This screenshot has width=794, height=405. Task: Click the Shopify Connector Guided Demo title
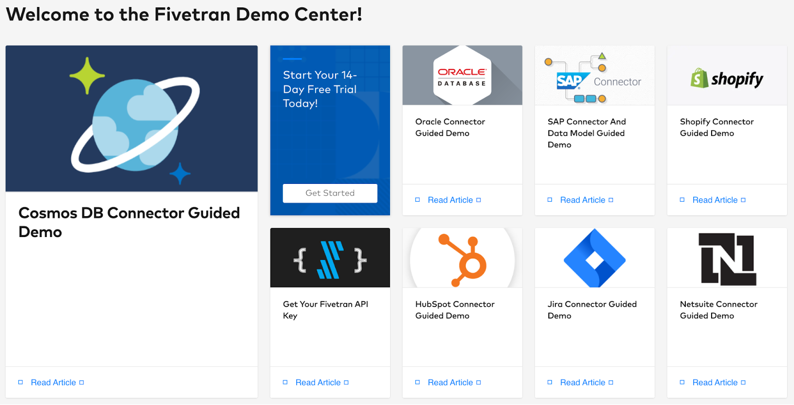click(x=717, y=127)
